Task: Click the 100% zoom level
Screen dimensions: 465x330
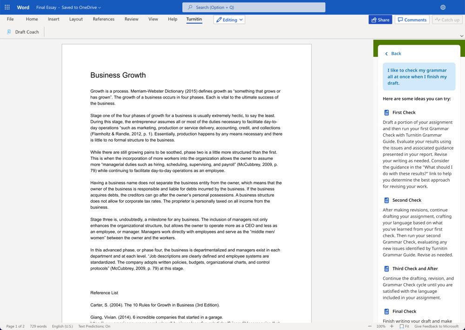Action: 381,326
